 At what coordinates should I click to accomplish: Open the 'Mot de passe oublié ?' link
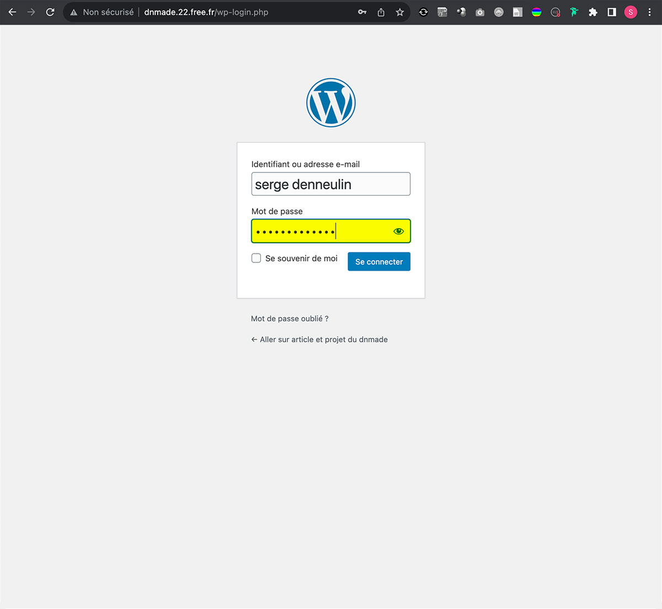(290, 319)
